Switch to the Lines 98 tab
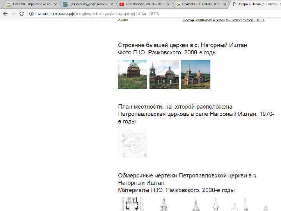Viewport: 281px width, 211px height. [x=30, y=4]
